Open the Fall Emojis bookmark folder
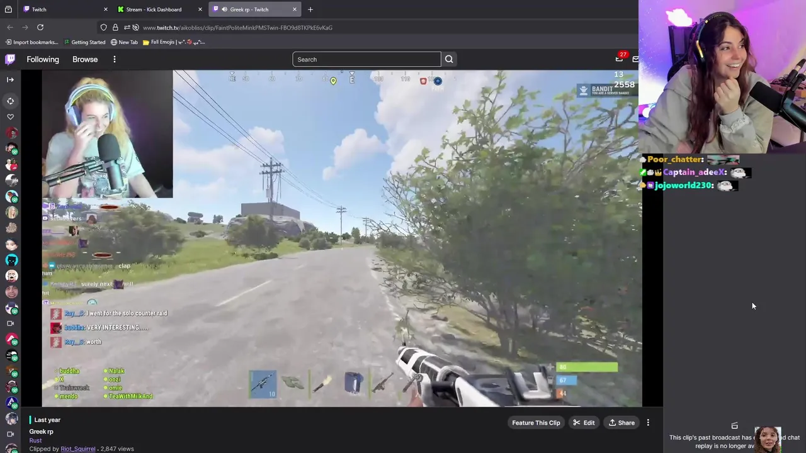The height and width of the screenshot is (453, 806). click(x=174, y=42)
